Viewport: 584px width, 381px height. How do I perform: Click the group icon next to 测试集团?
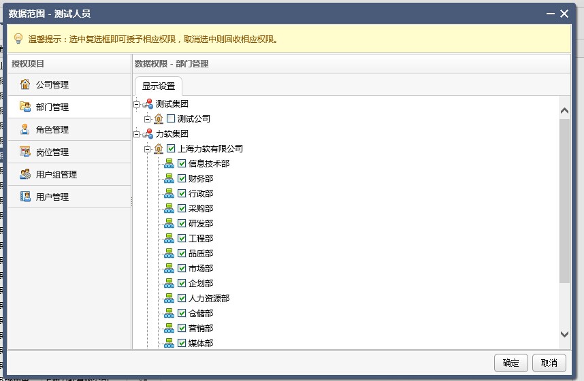pyautogui.click(x=148, y=103)
